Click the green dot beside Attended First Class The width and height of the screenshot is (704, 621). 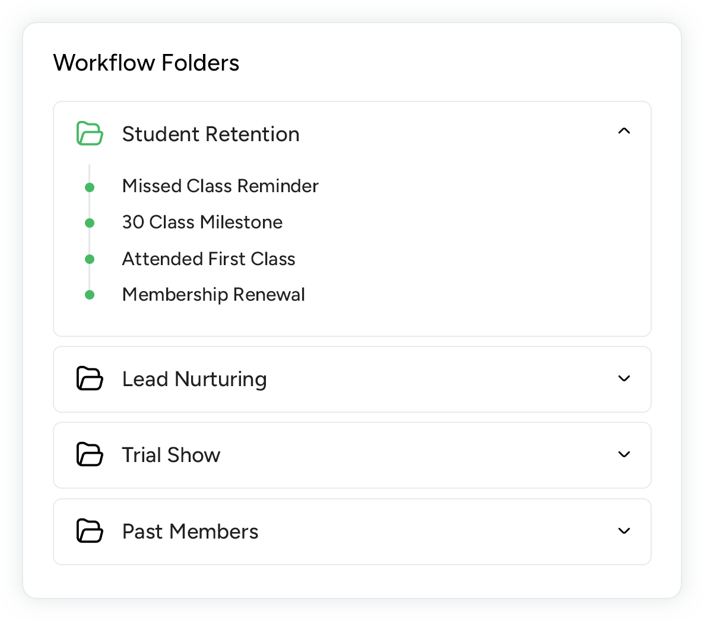tap(90, 259)
